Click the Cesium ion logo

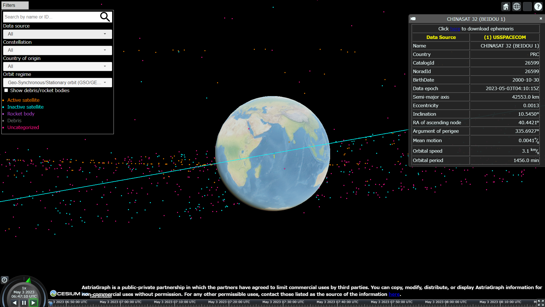[69, 294]
